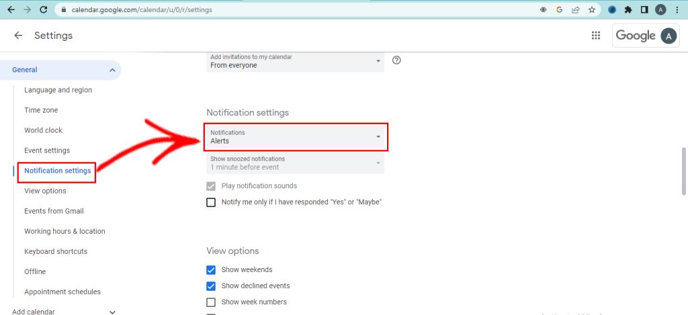
Task: Collapse the General section in sidebar
Action: (112, 70)
